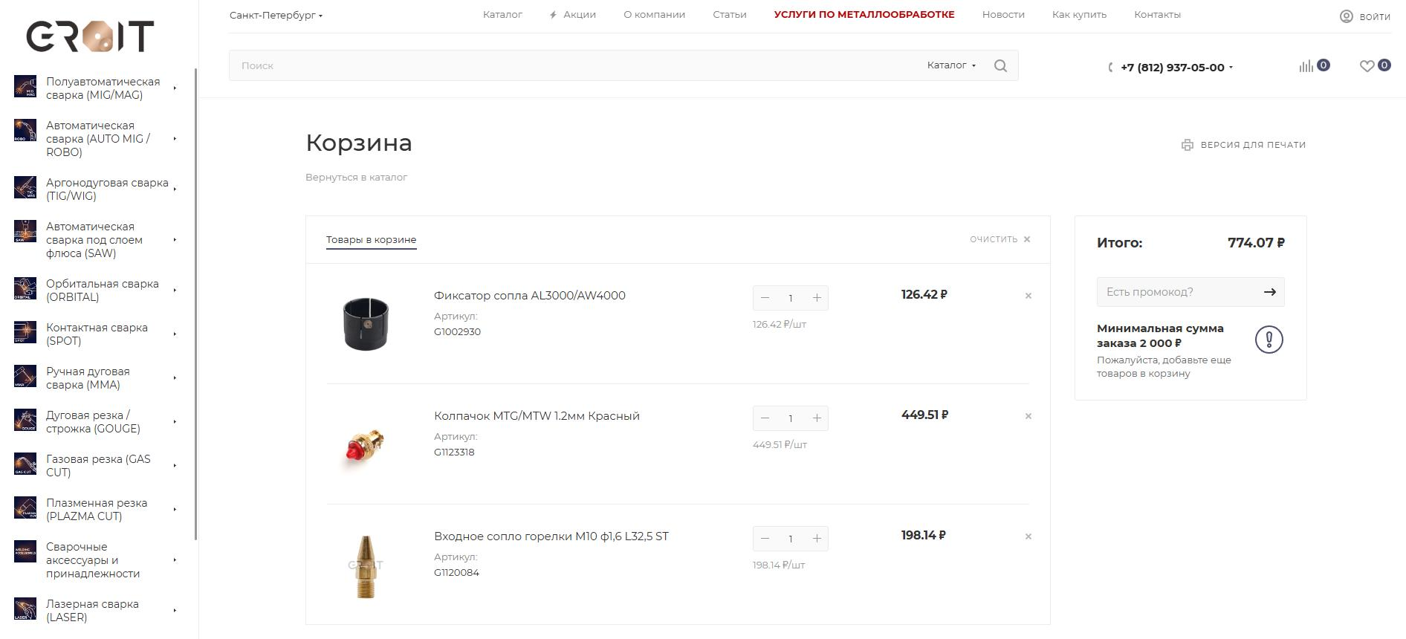Click the printer icon for print version

click(x=1187, y=145)
